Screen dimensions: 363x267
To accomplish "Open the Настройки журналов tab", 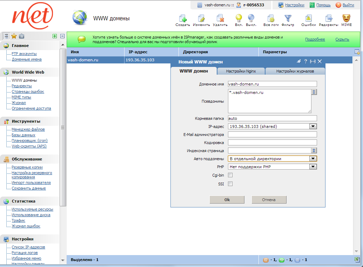I will [296, 71].
